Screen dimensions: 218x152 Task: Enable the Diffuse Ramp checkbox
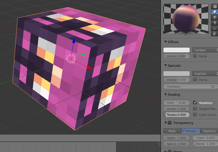[x=195, y=56]
